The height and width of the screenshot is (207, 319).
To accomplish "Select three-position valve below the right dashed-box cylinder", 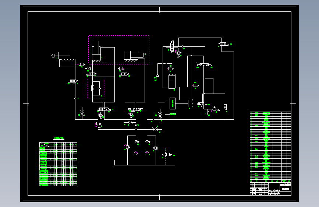I will pyautogui.click(x=135, y=109).
